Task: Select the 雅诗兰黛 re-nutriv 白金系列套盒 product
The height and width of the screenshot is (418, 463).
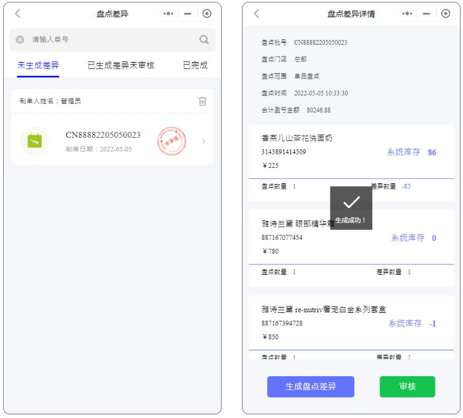Action: point(324,310)
